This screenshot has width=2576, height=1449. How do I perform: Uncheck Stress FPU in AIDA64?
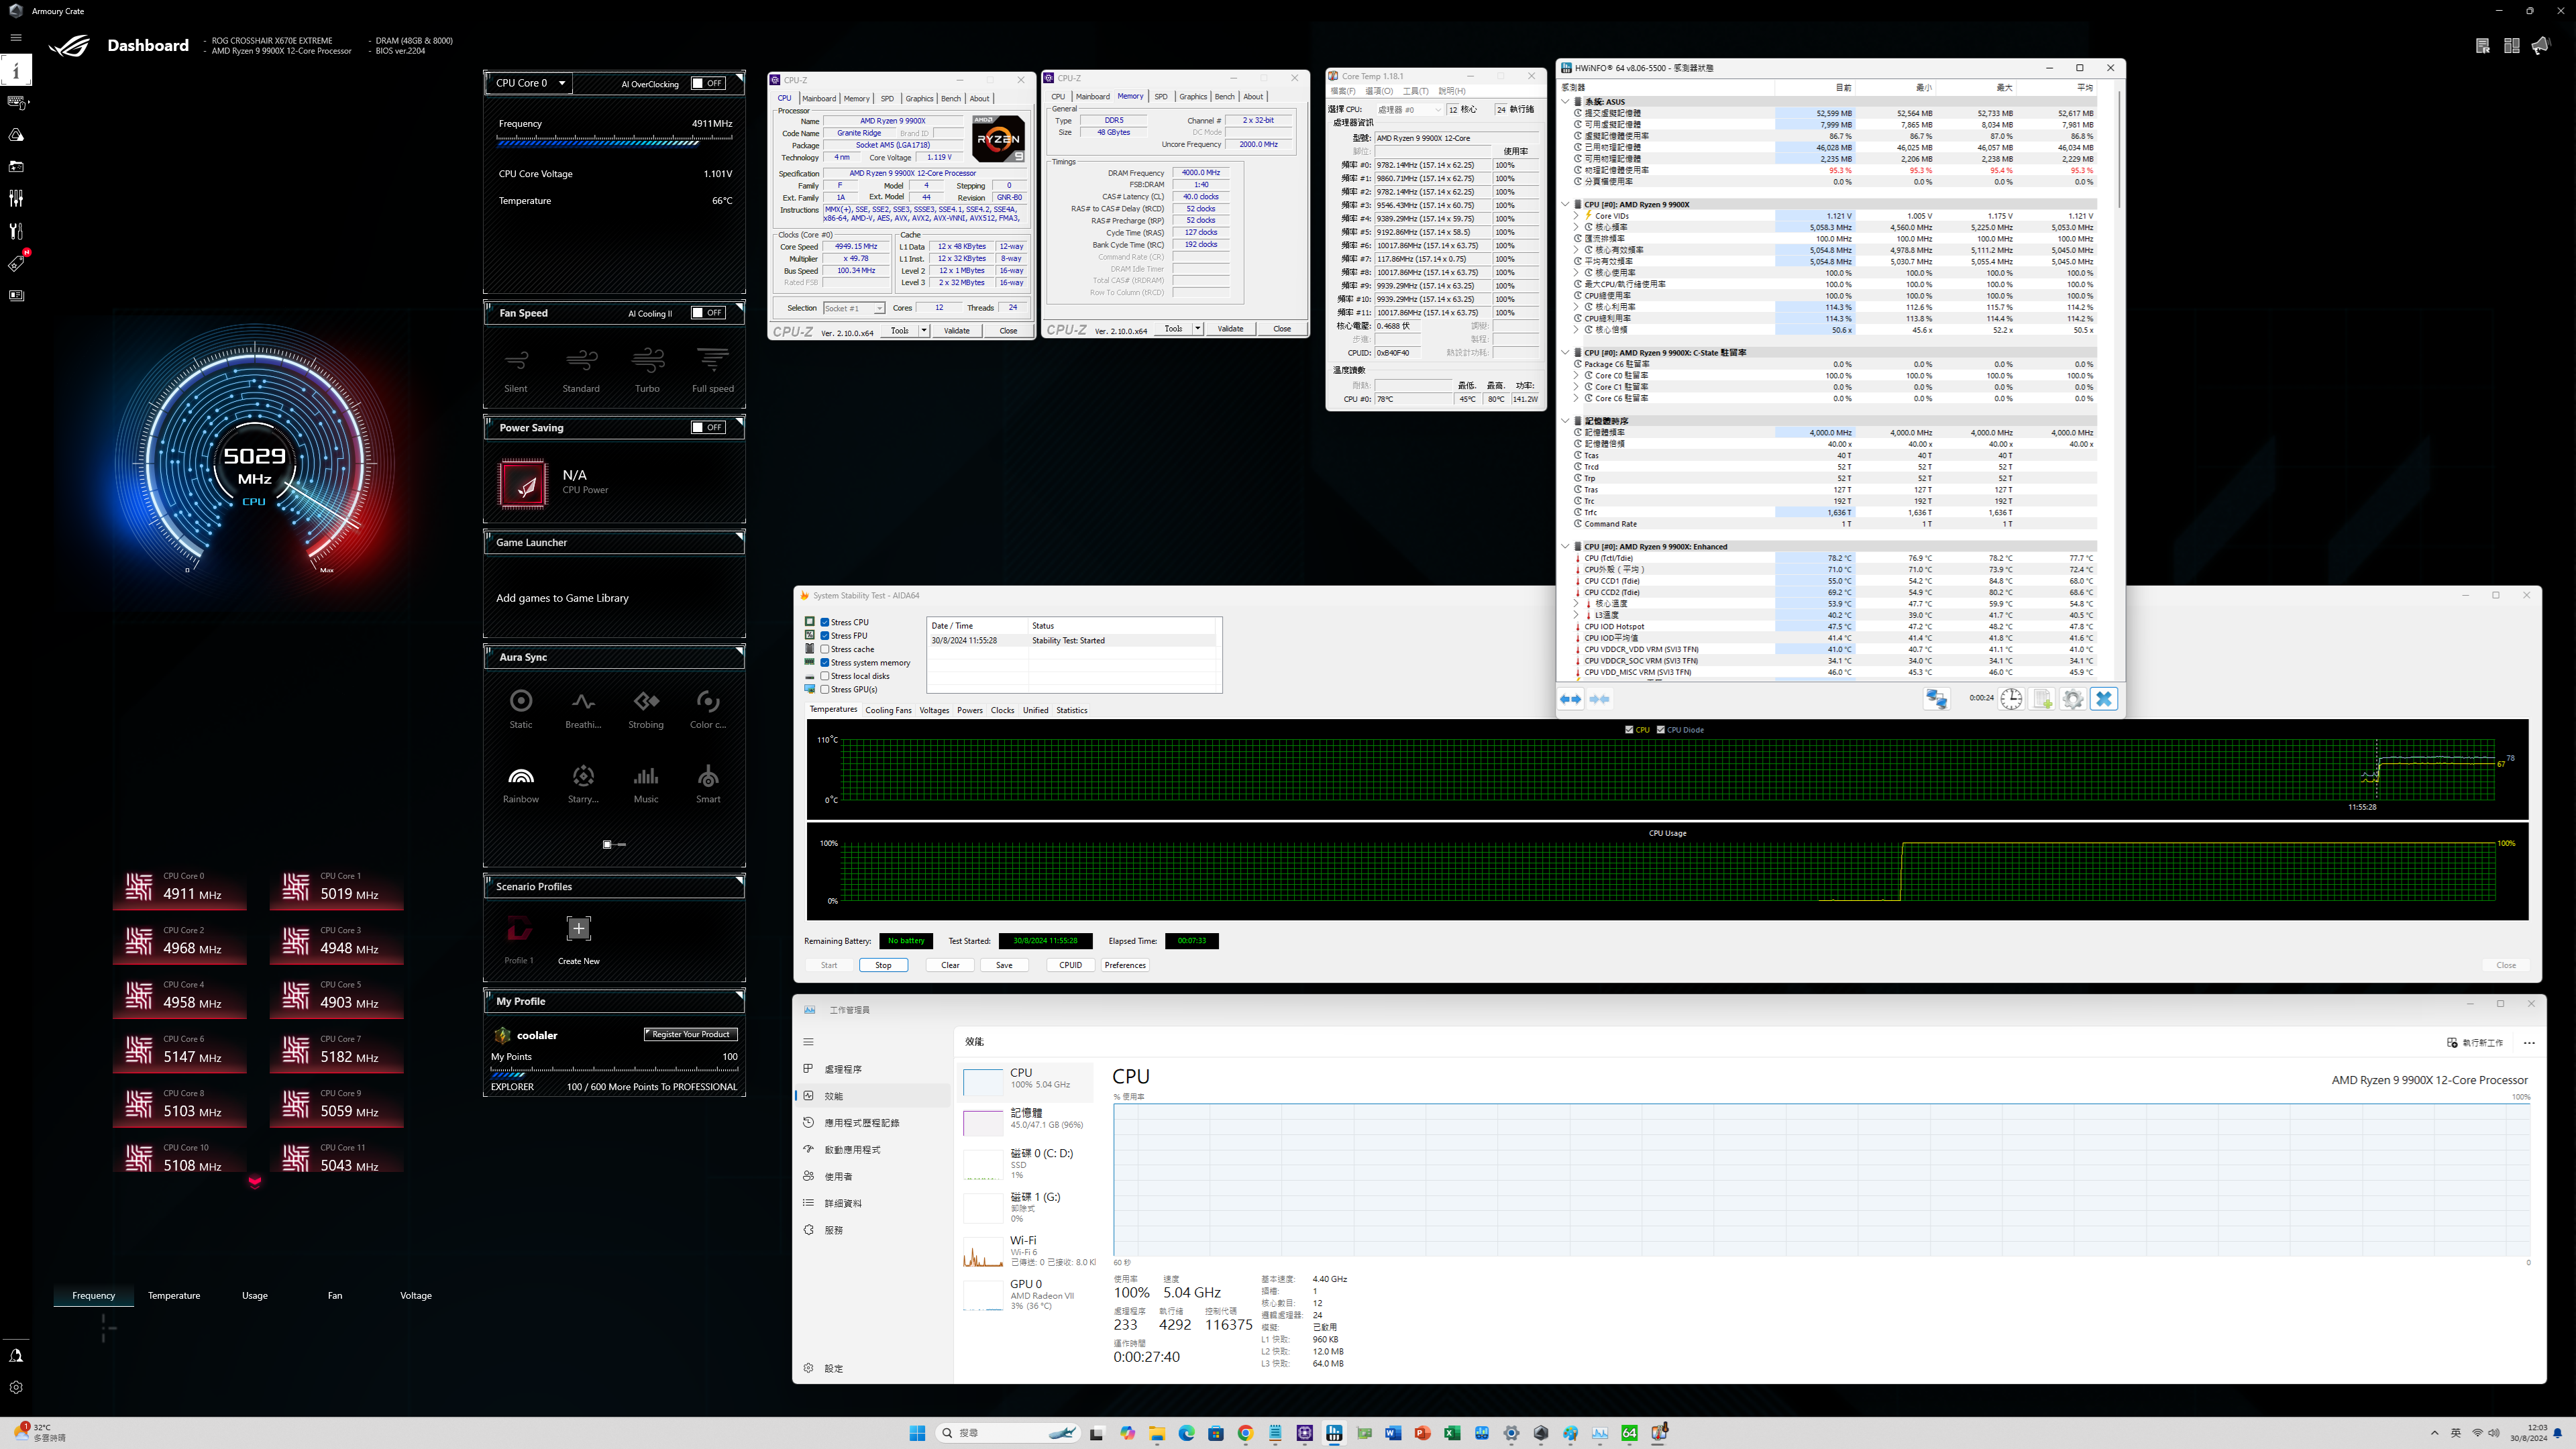(825, 636)
